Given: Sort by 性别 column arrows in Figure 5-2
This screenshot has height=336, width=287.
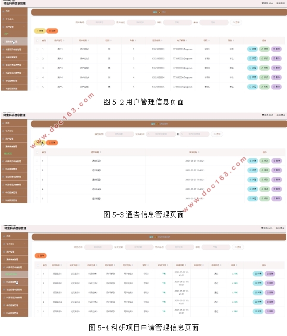Looking at the screenshot, I should click(x=111, y=41).
